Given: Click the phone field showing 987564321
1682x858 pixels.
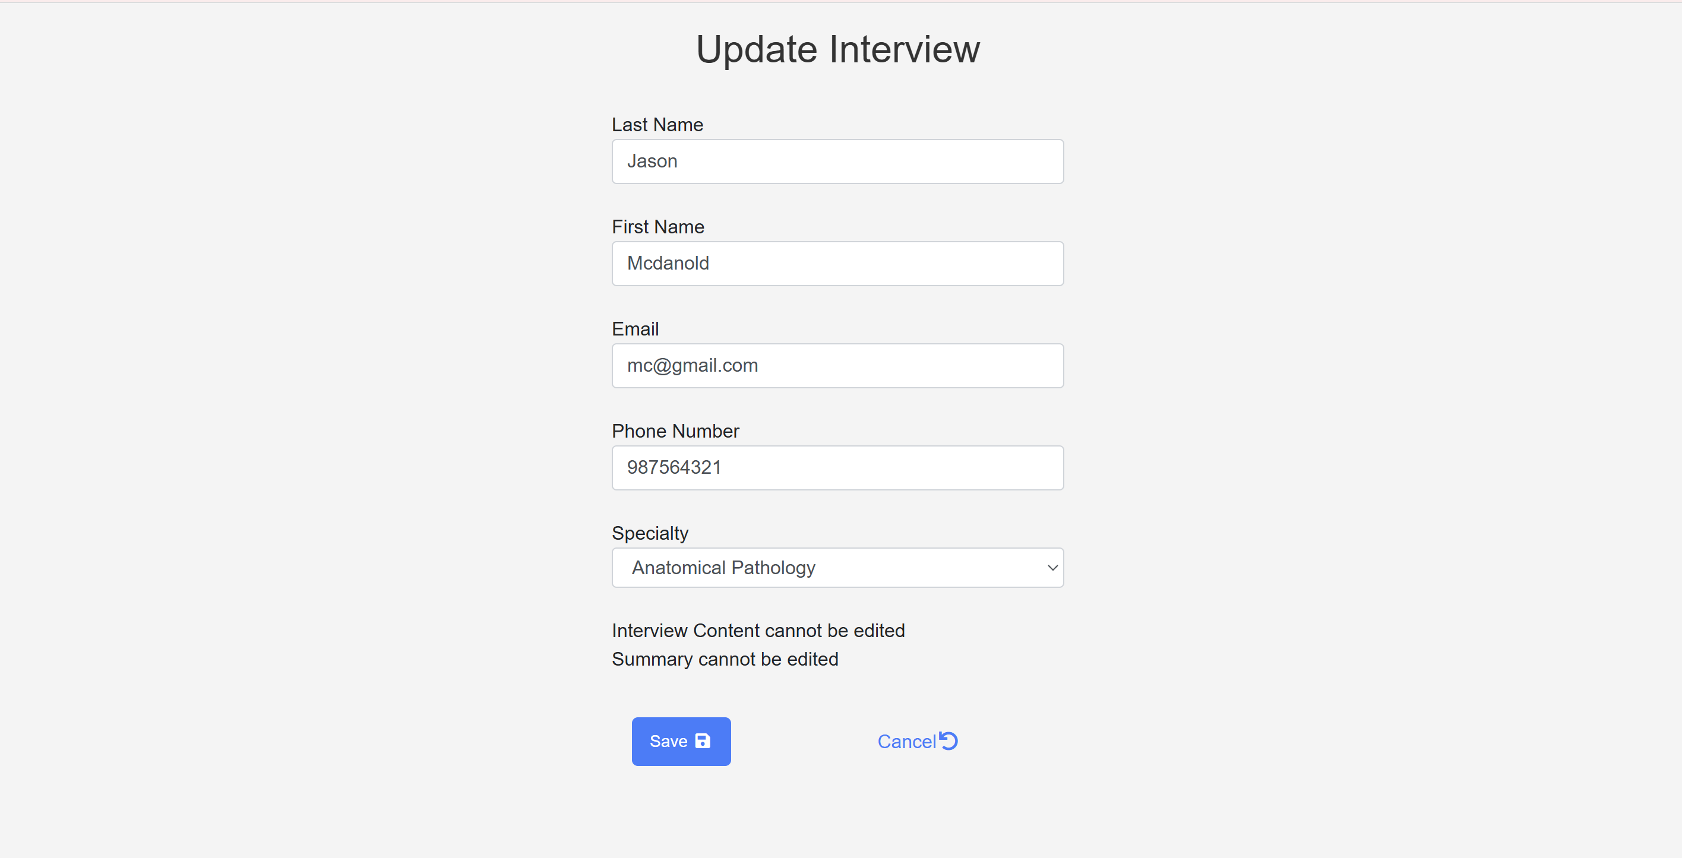Looking at the screenshot, I should (838, 468).
